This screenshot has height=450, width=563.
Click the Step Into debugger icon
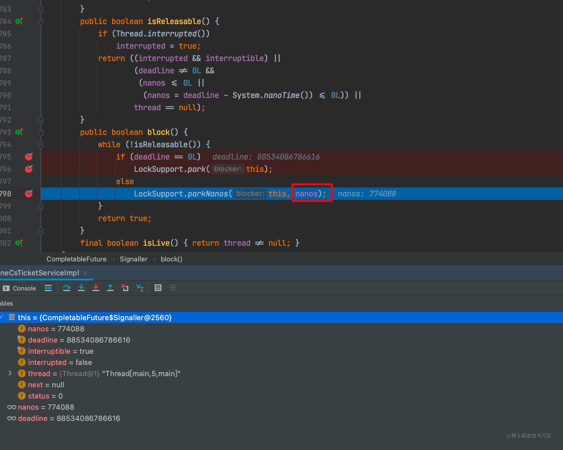[81, 288]
